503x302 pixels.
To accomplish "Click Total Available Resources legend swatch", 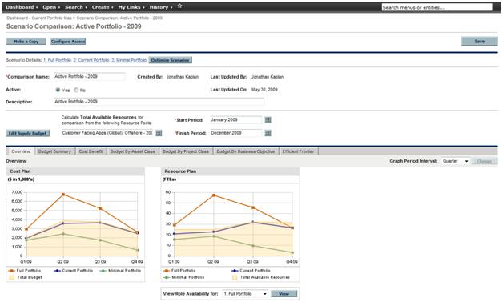I will tap(235, 277).
